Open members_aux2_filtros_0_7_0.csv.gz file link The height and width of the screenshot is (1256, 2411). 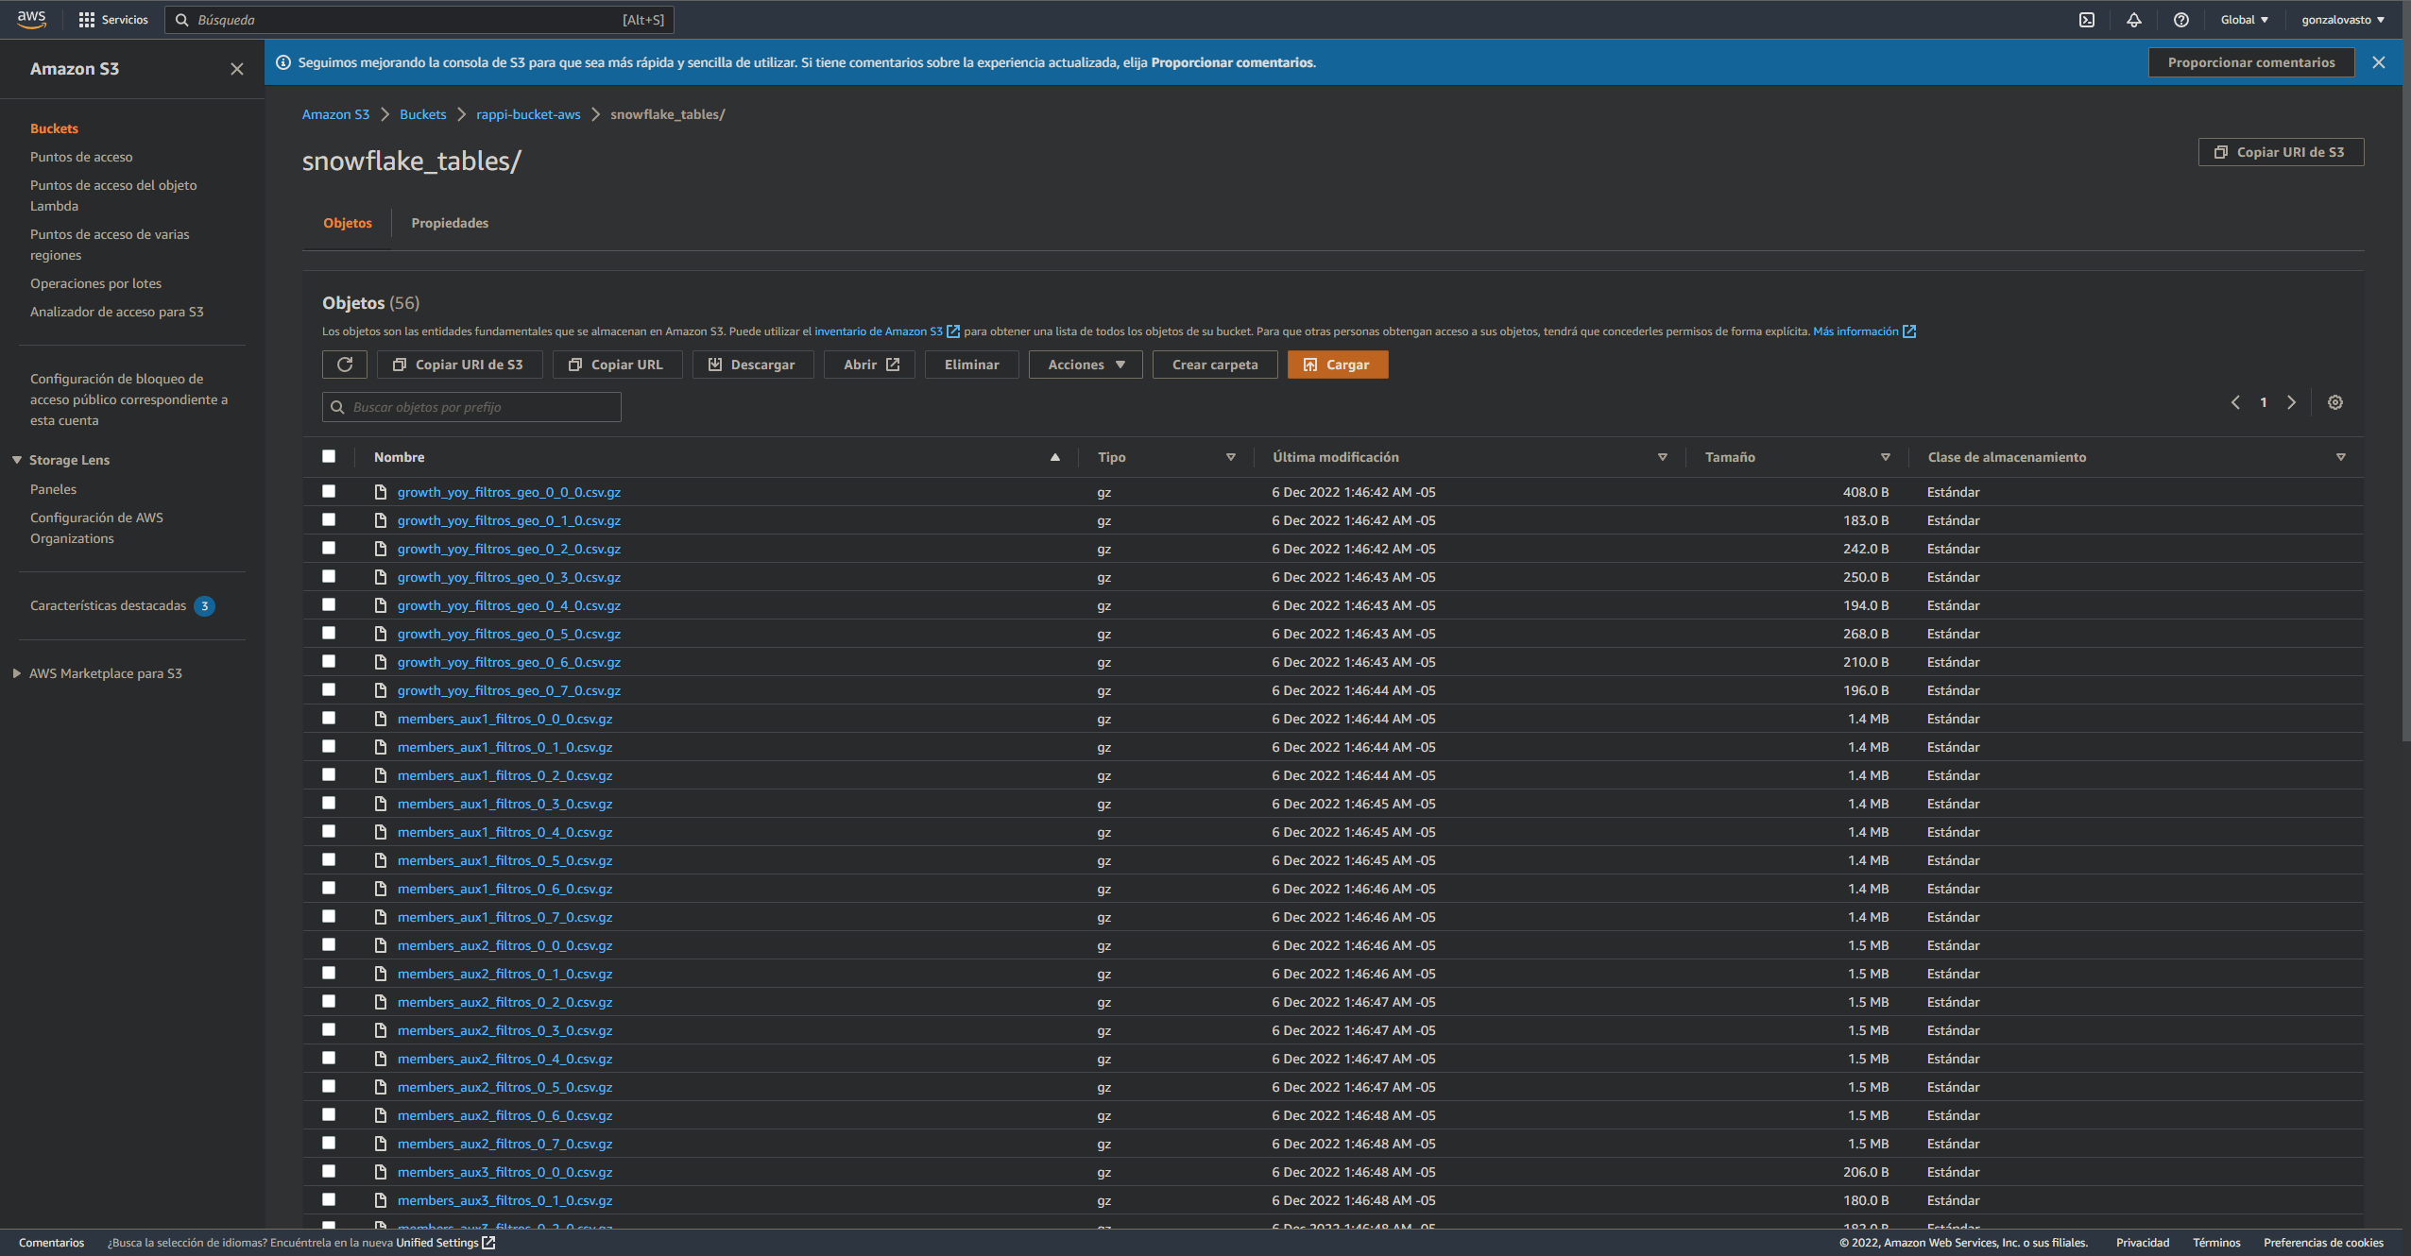pos(504,1144)
